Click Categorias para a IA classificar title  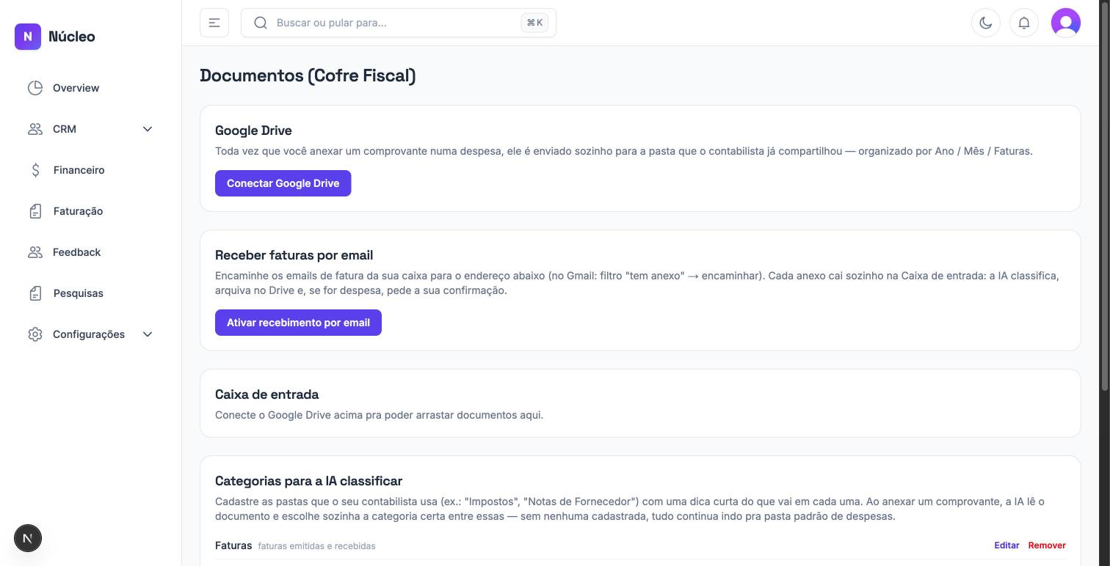pyautogui.click(x=308, y=481)
